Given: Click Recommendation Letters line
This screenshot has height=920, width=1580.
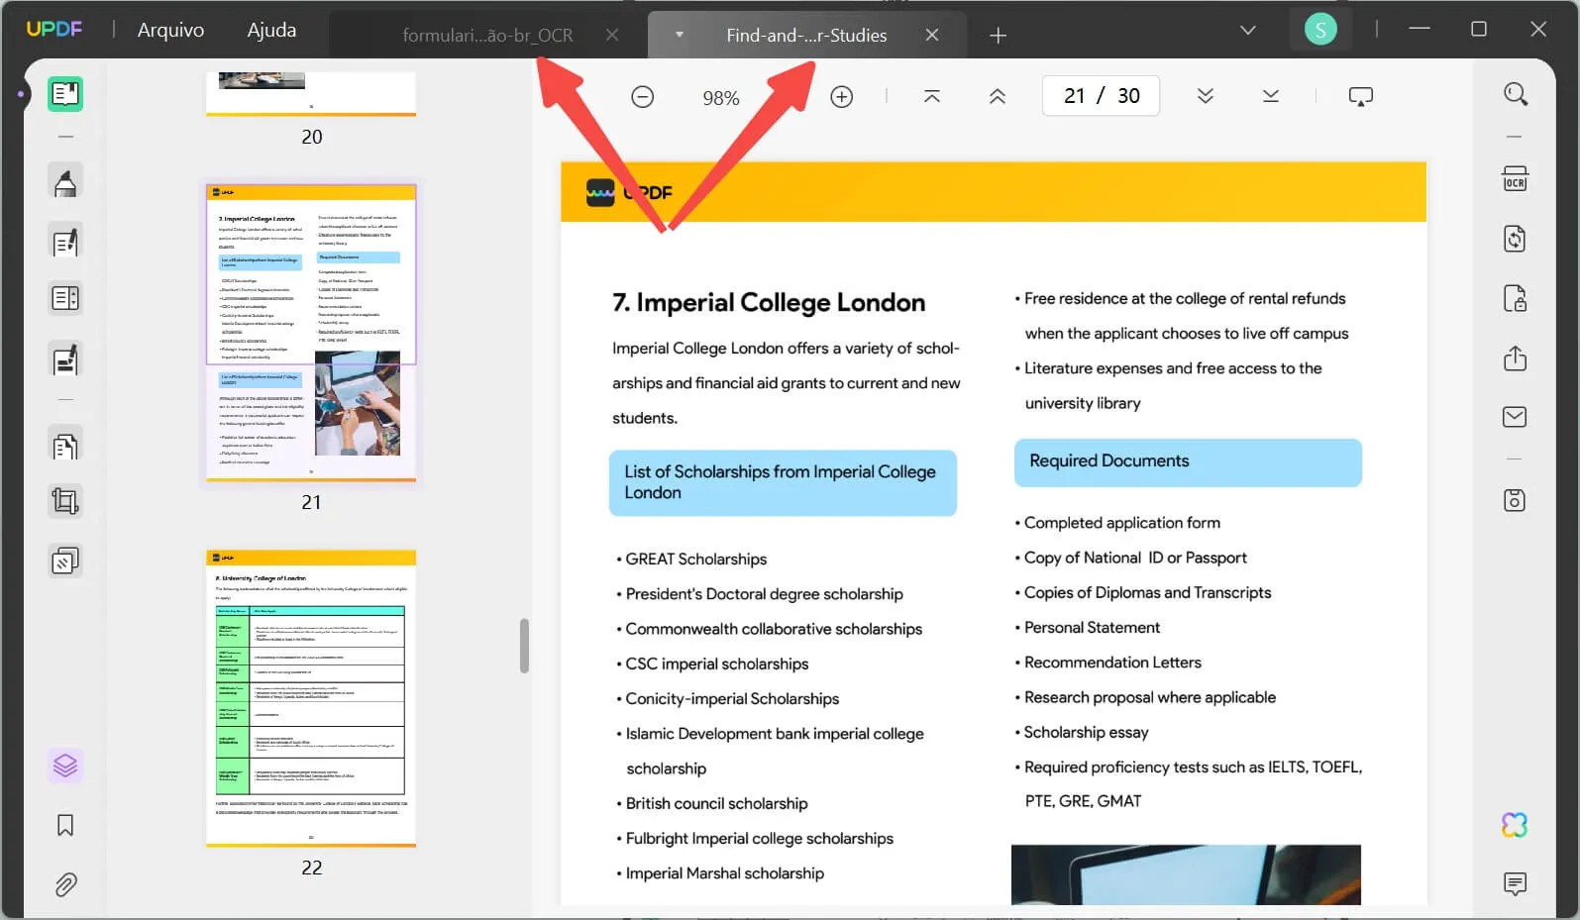Looking at the screenshot, I should [x=1107, y=662].
